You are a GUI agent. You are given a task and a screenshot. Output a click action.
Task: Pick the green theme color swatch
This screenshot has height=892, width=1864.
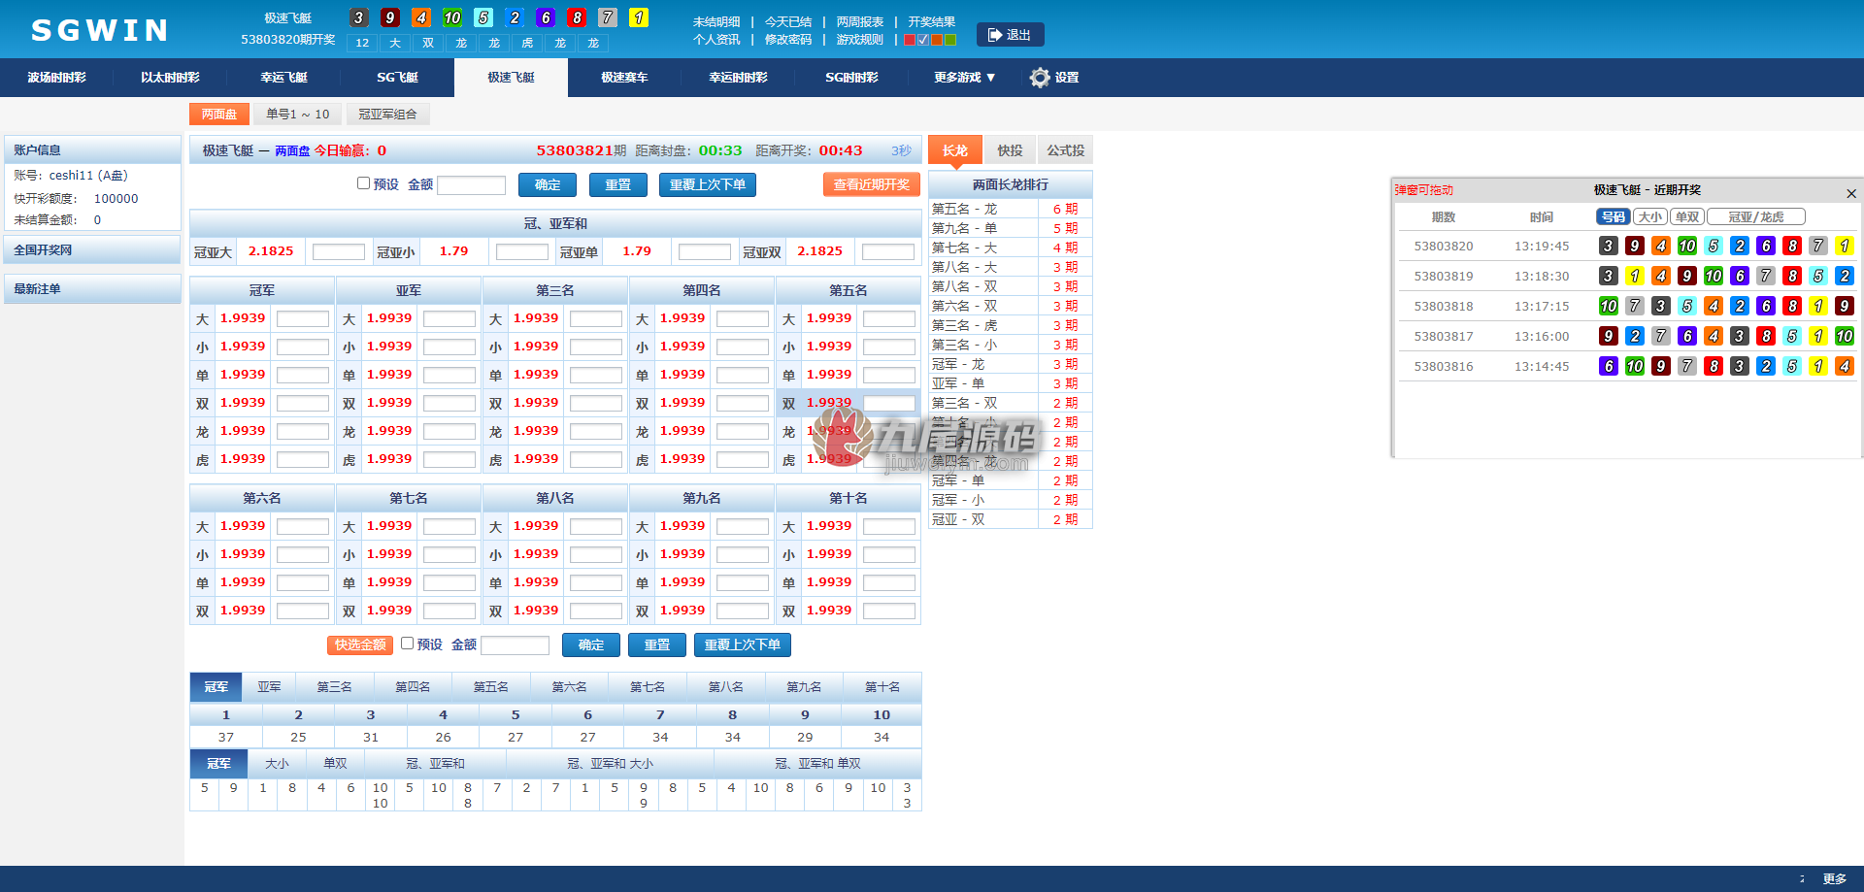click(x=950, y=40)
